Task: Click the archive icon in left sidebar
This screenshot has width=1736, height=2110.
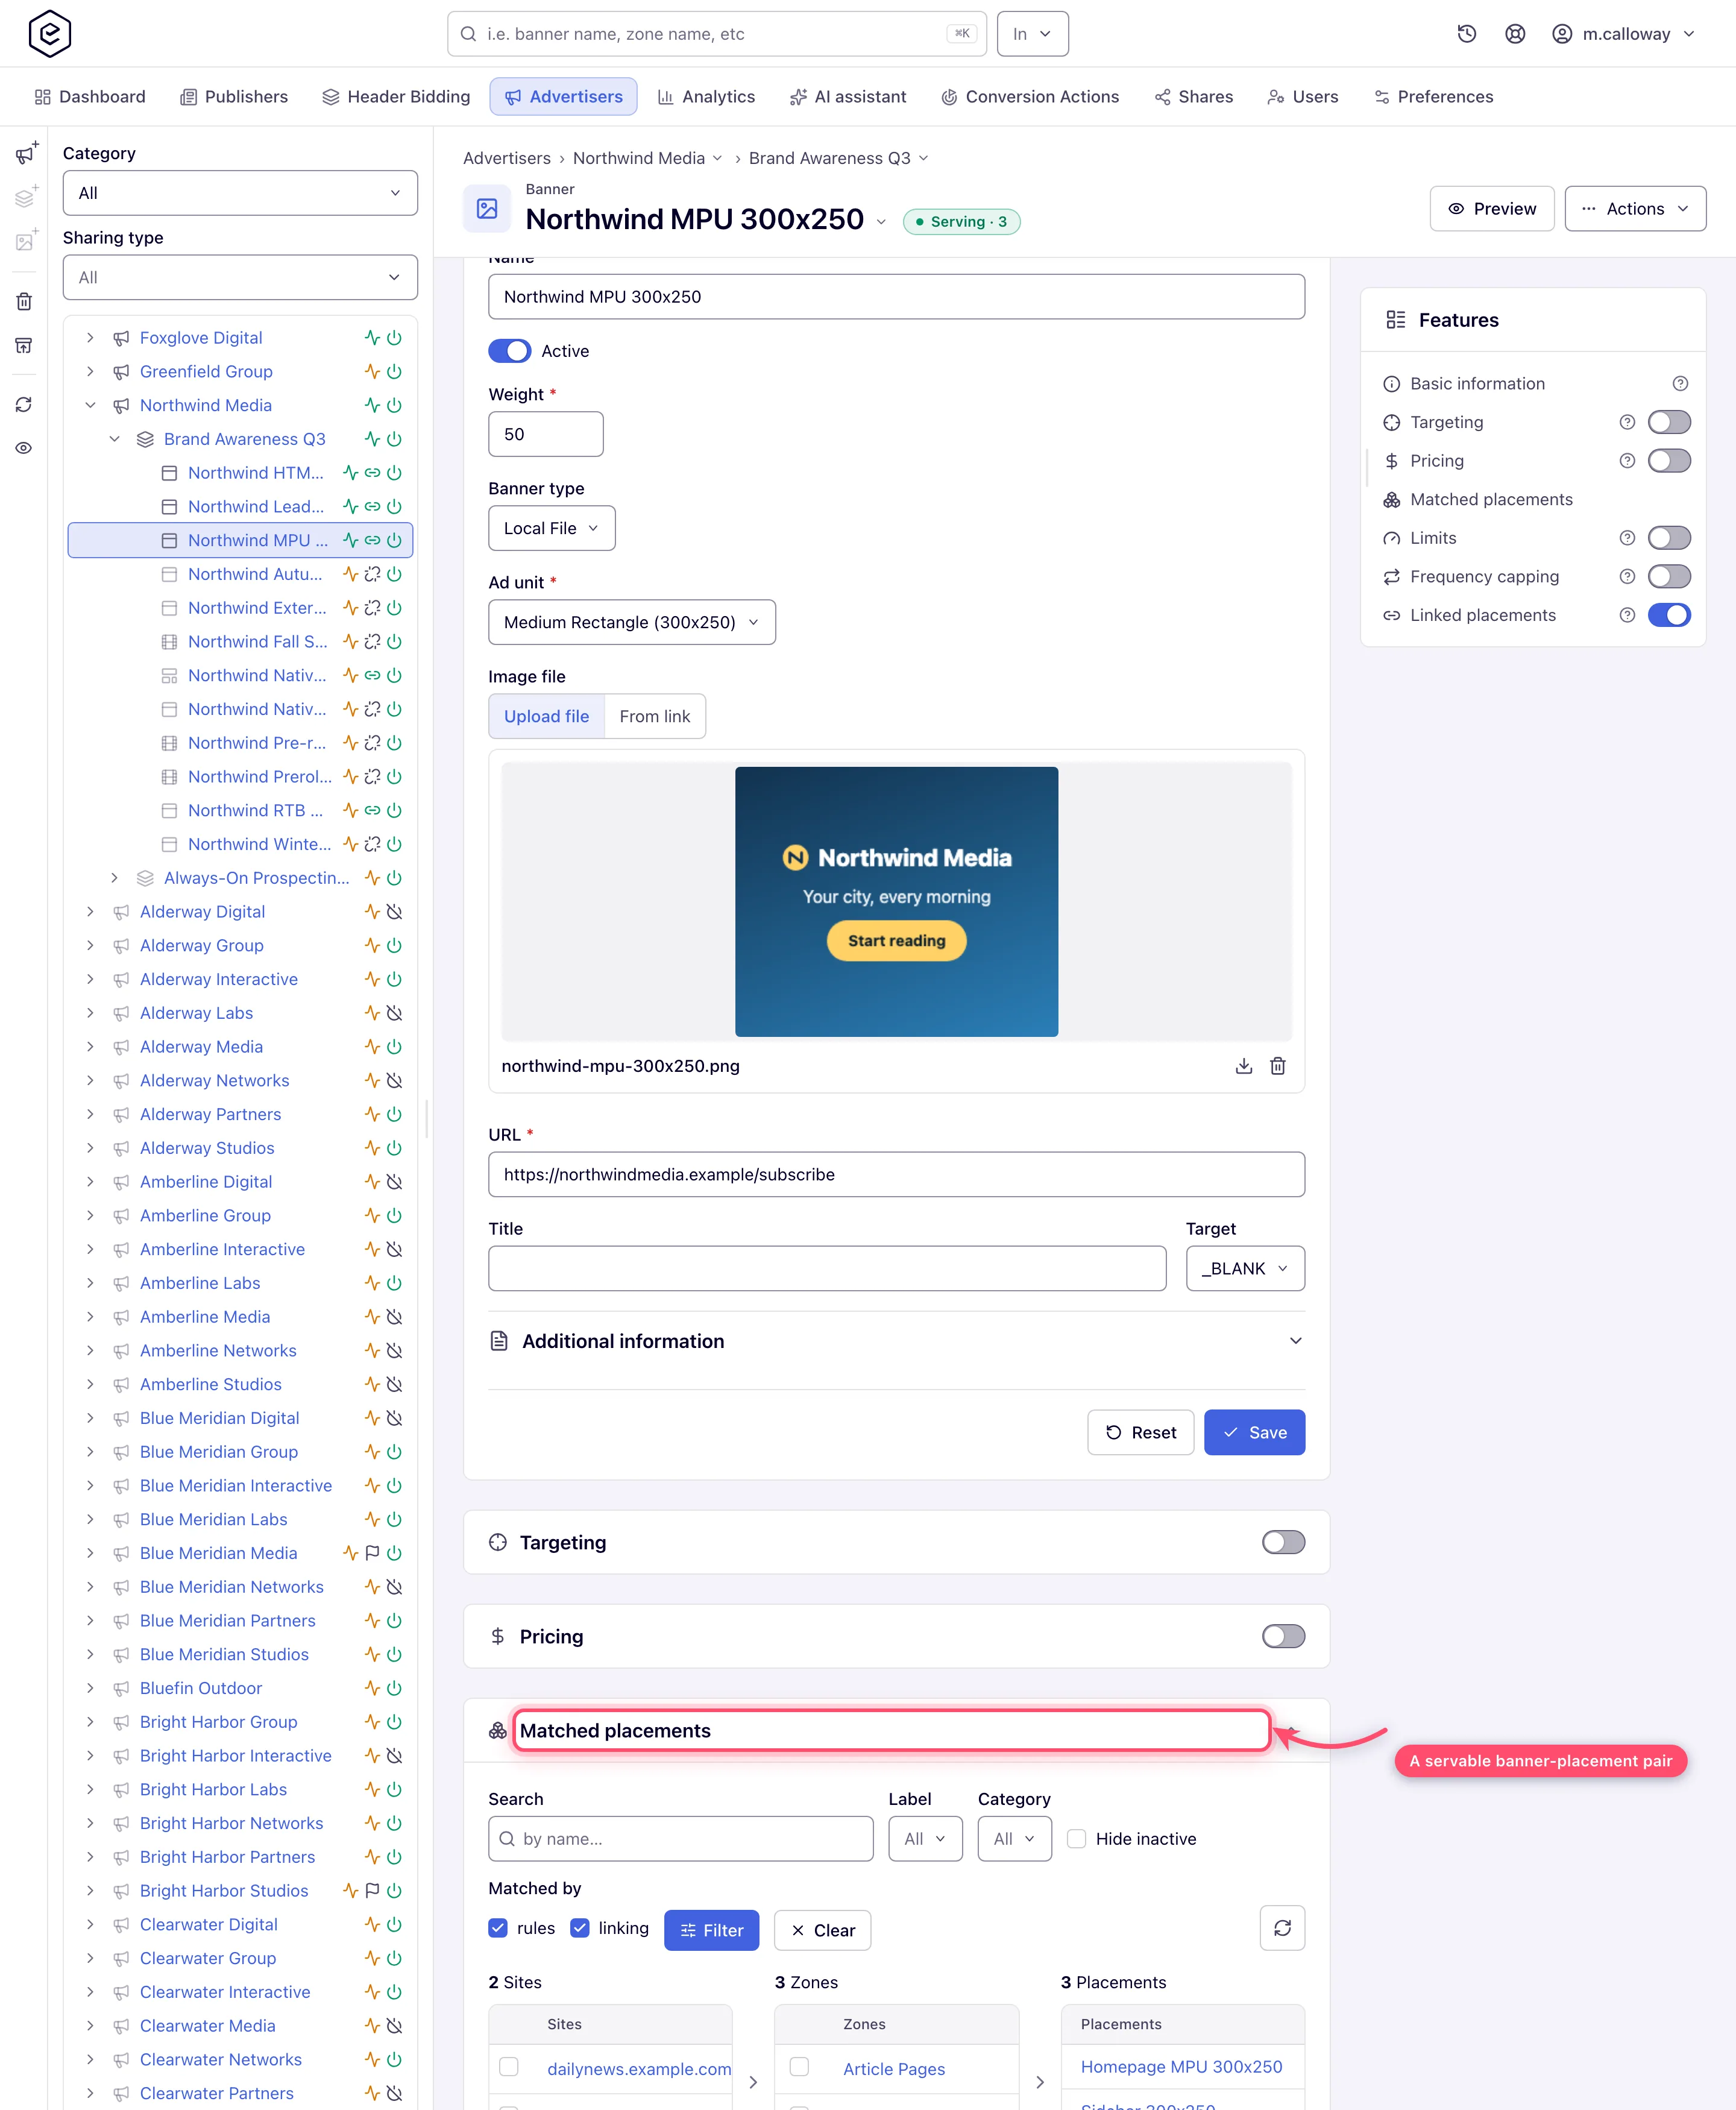Action: click(x=24, y=346)
